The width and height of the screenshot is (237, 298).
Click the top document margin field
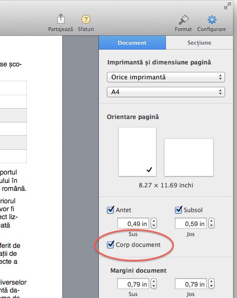(133, 284)
